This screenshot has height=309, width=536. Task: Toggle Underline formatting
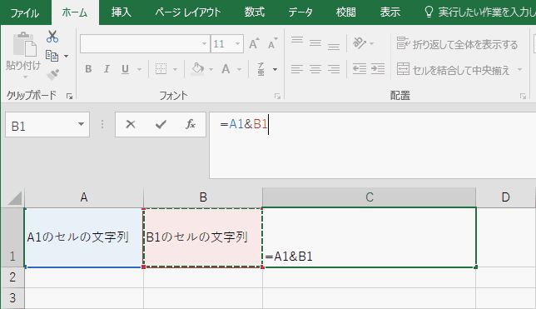point(125,69)
